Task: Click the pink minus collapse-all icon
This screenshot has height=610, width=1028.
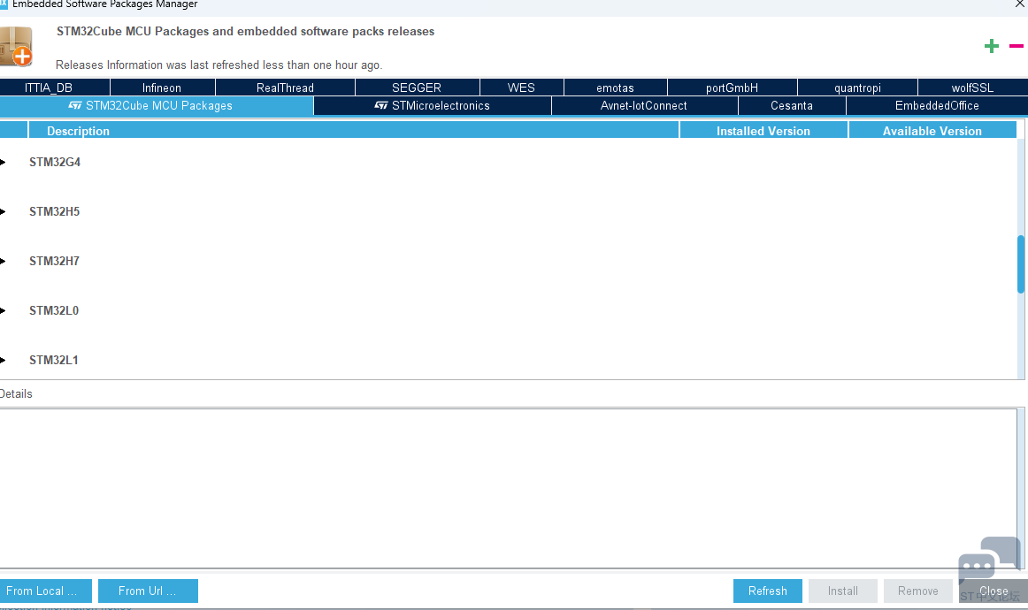Action: coord(1016,46)
